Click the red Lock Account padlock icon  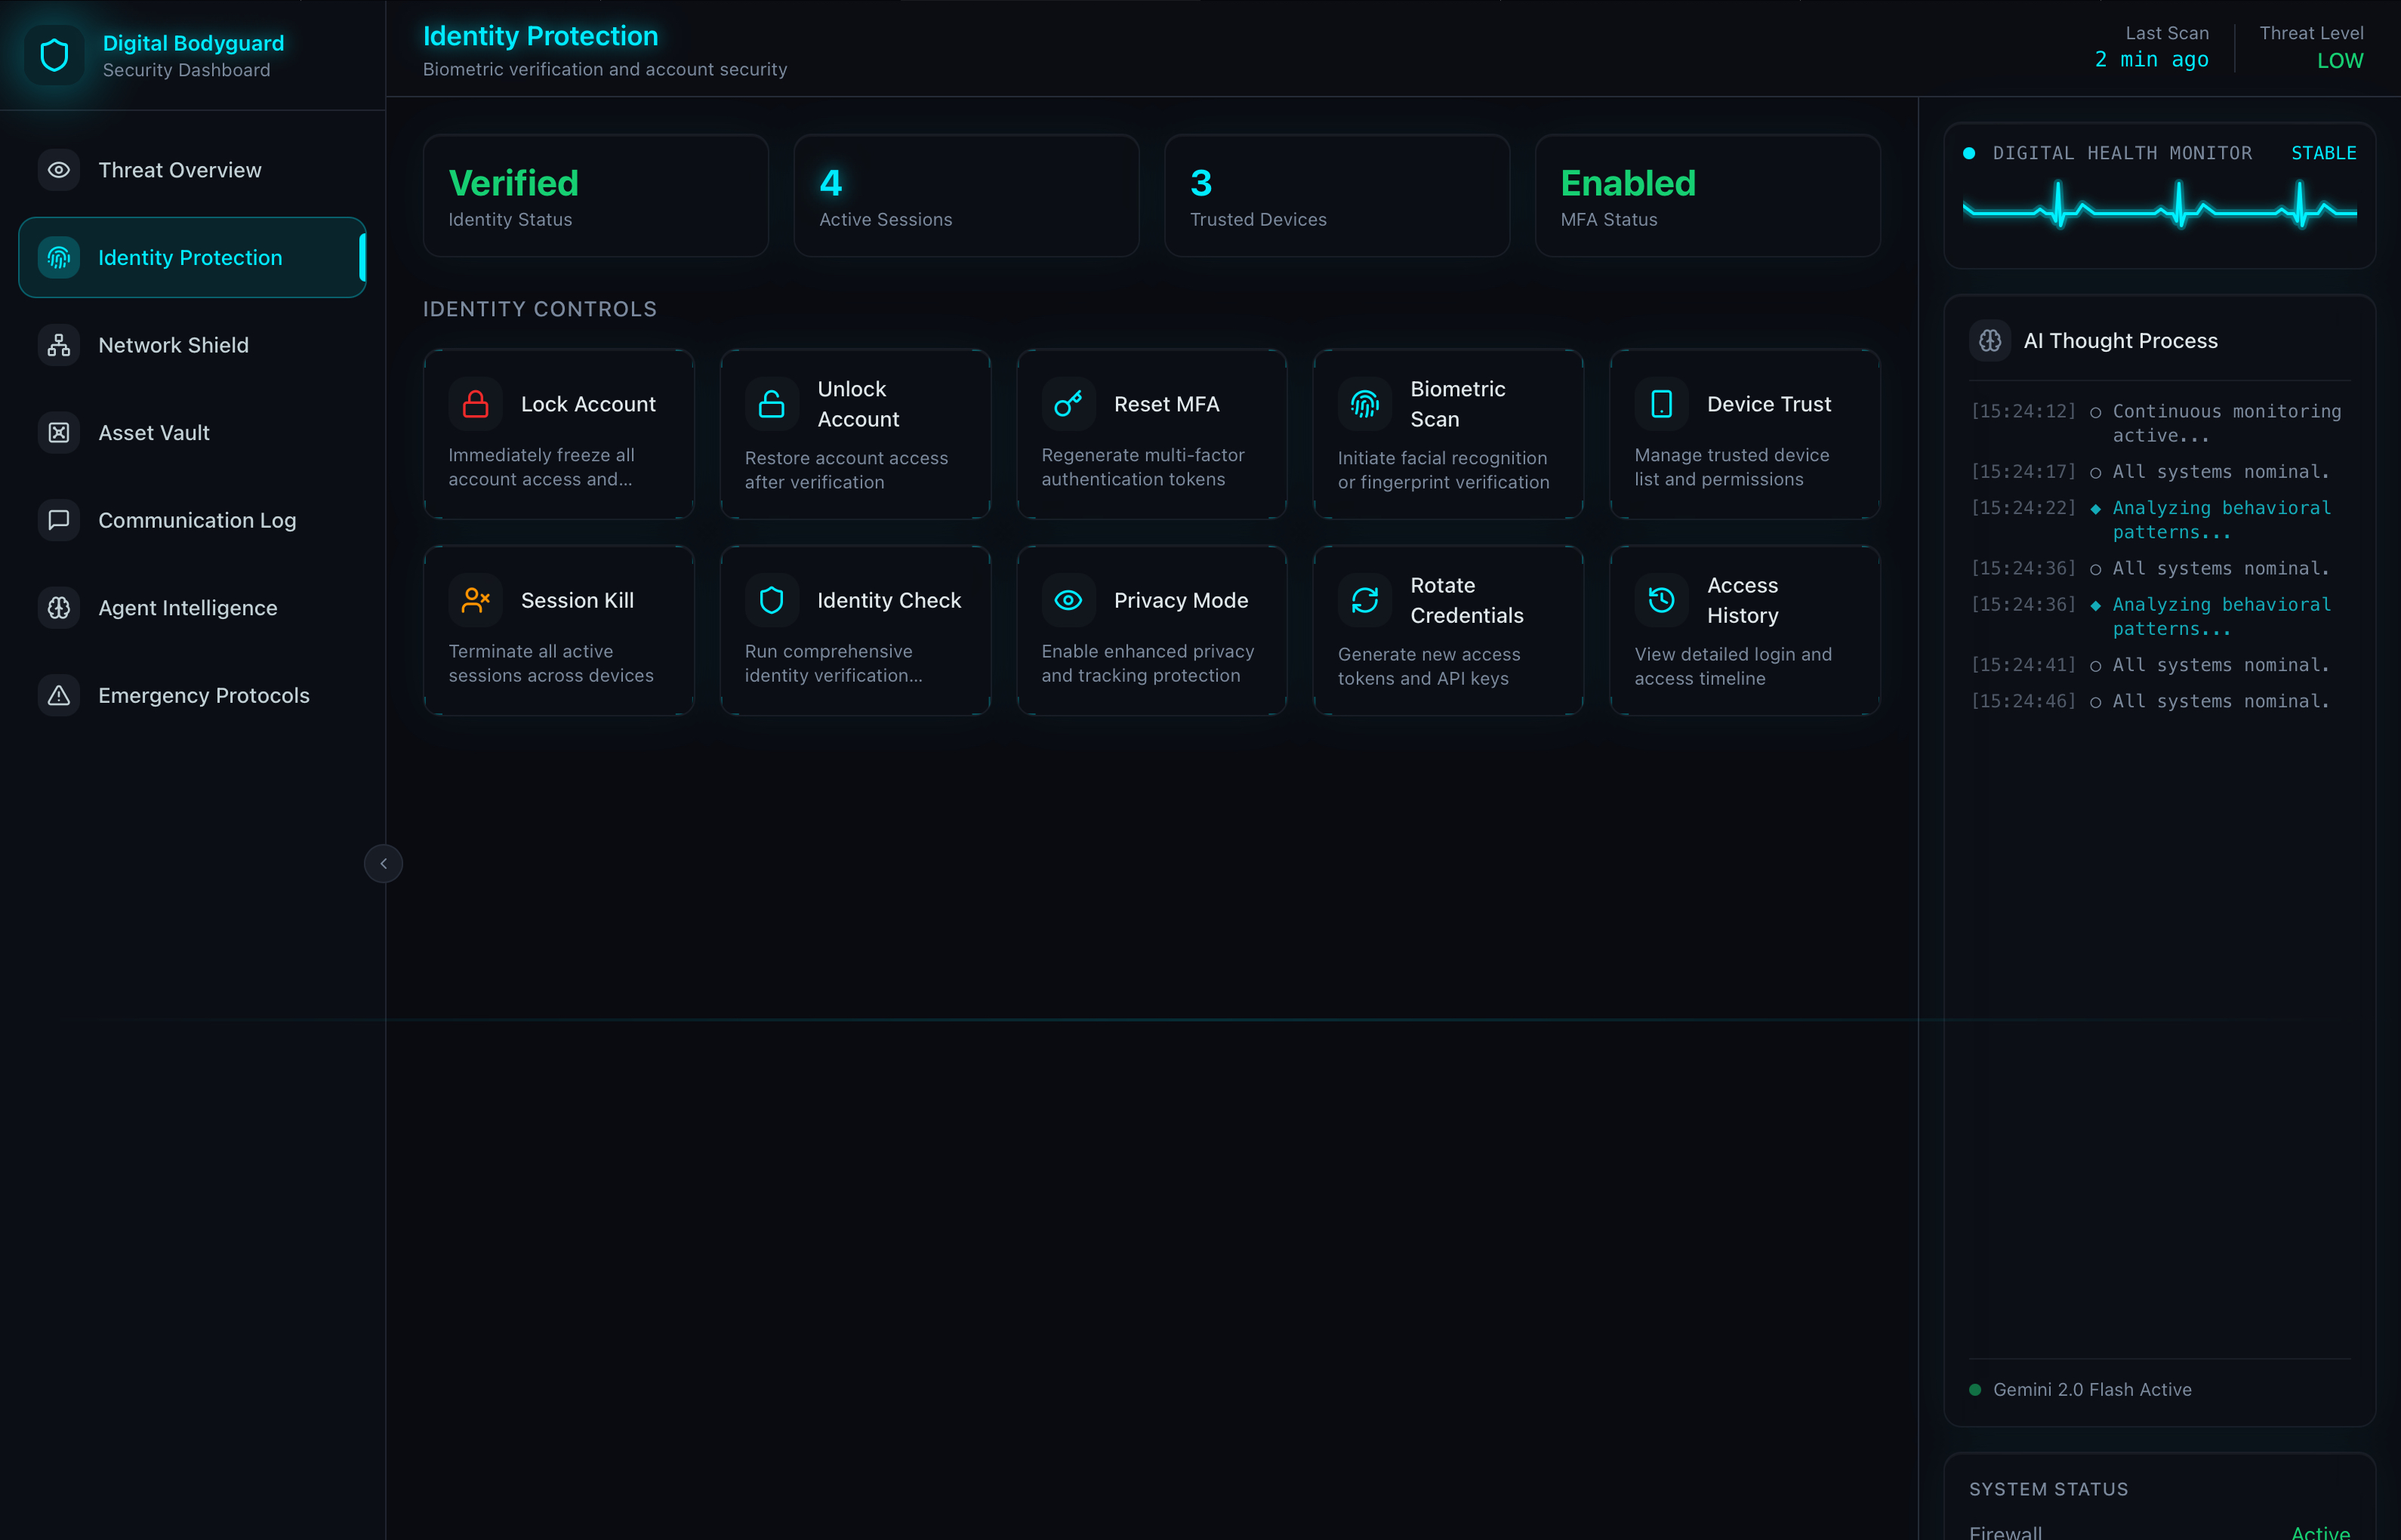[475, 404]
